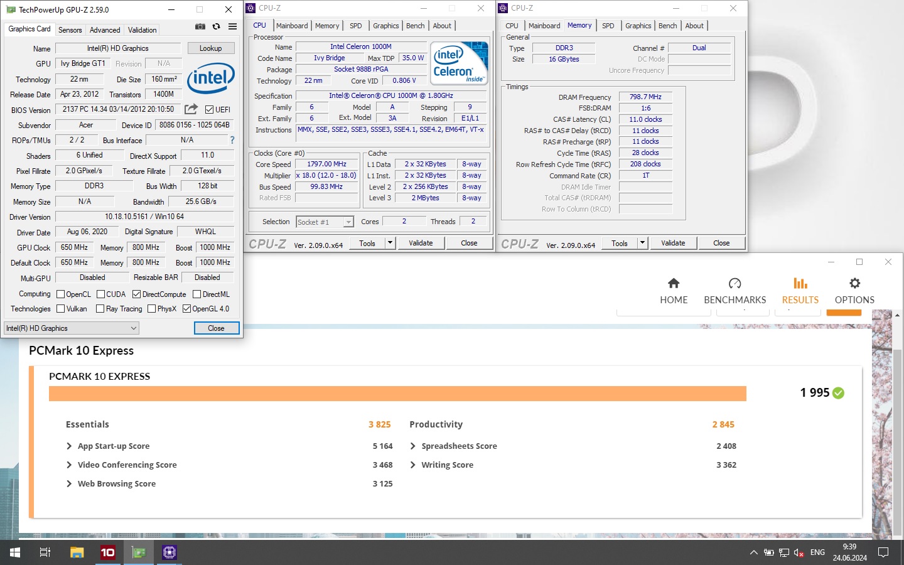The width and height of the screenshot is (904, 565).
Task: Open Bench tab in CPU-Z CPU window
Action: (x=415, y=26)
